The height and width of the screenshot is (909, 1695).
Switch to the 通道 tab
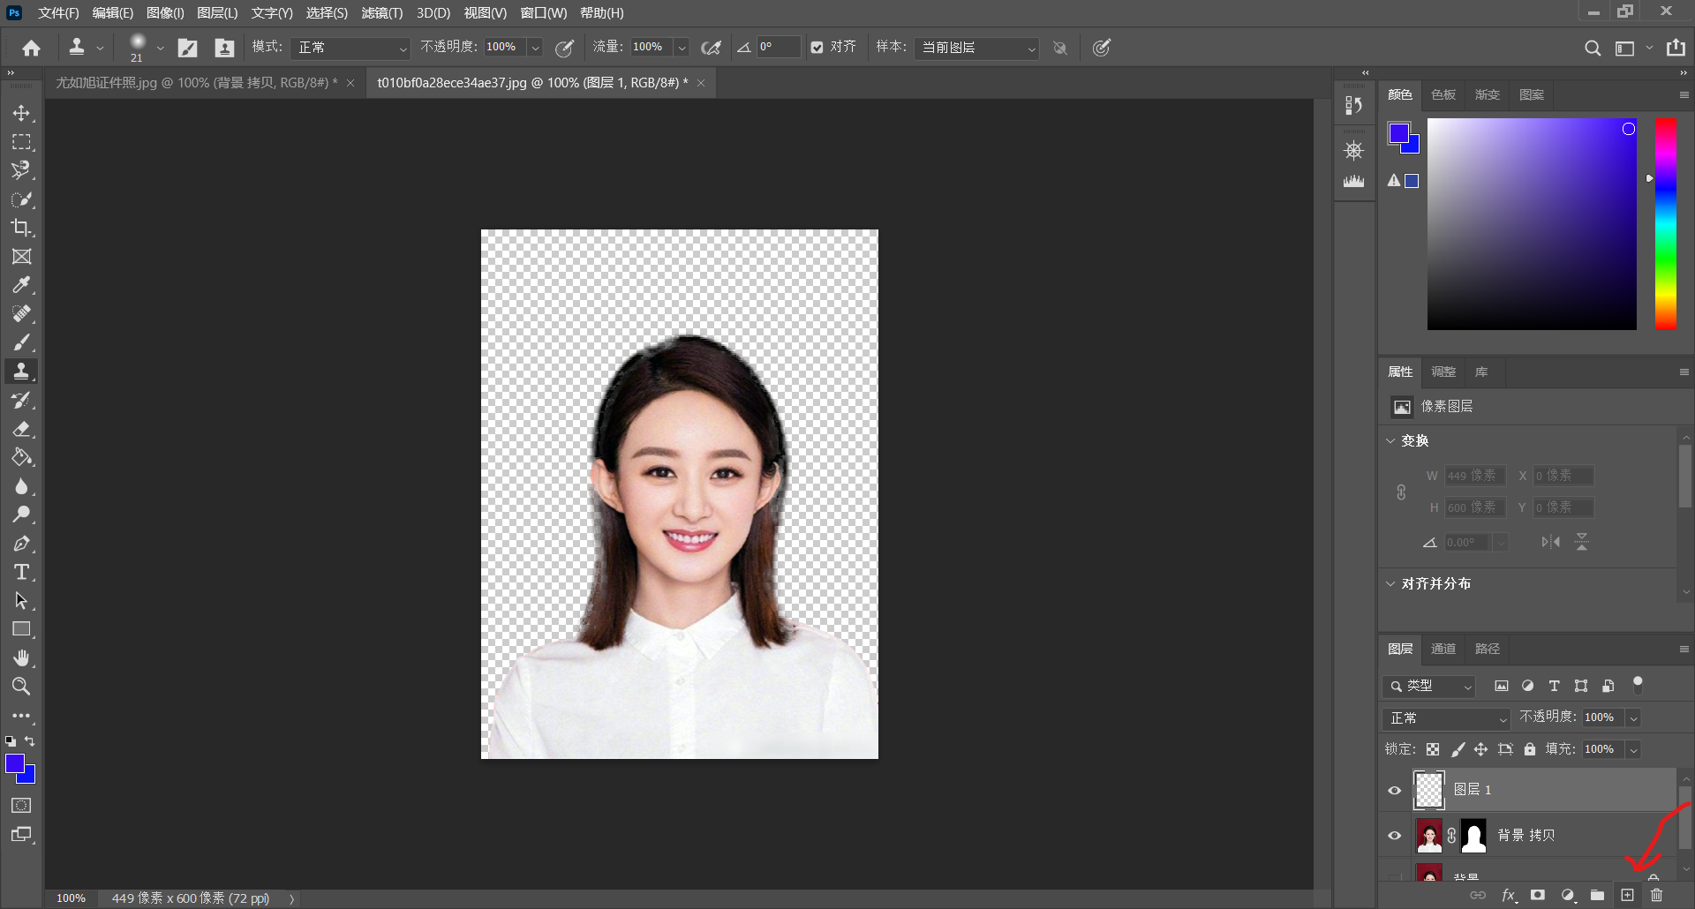tap(1443, 649)
